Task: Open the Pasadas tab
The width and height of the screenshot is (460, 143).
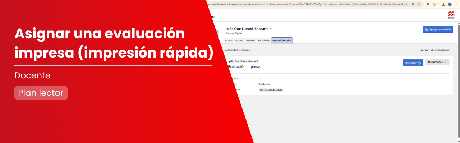Action: tap(250, 40)
